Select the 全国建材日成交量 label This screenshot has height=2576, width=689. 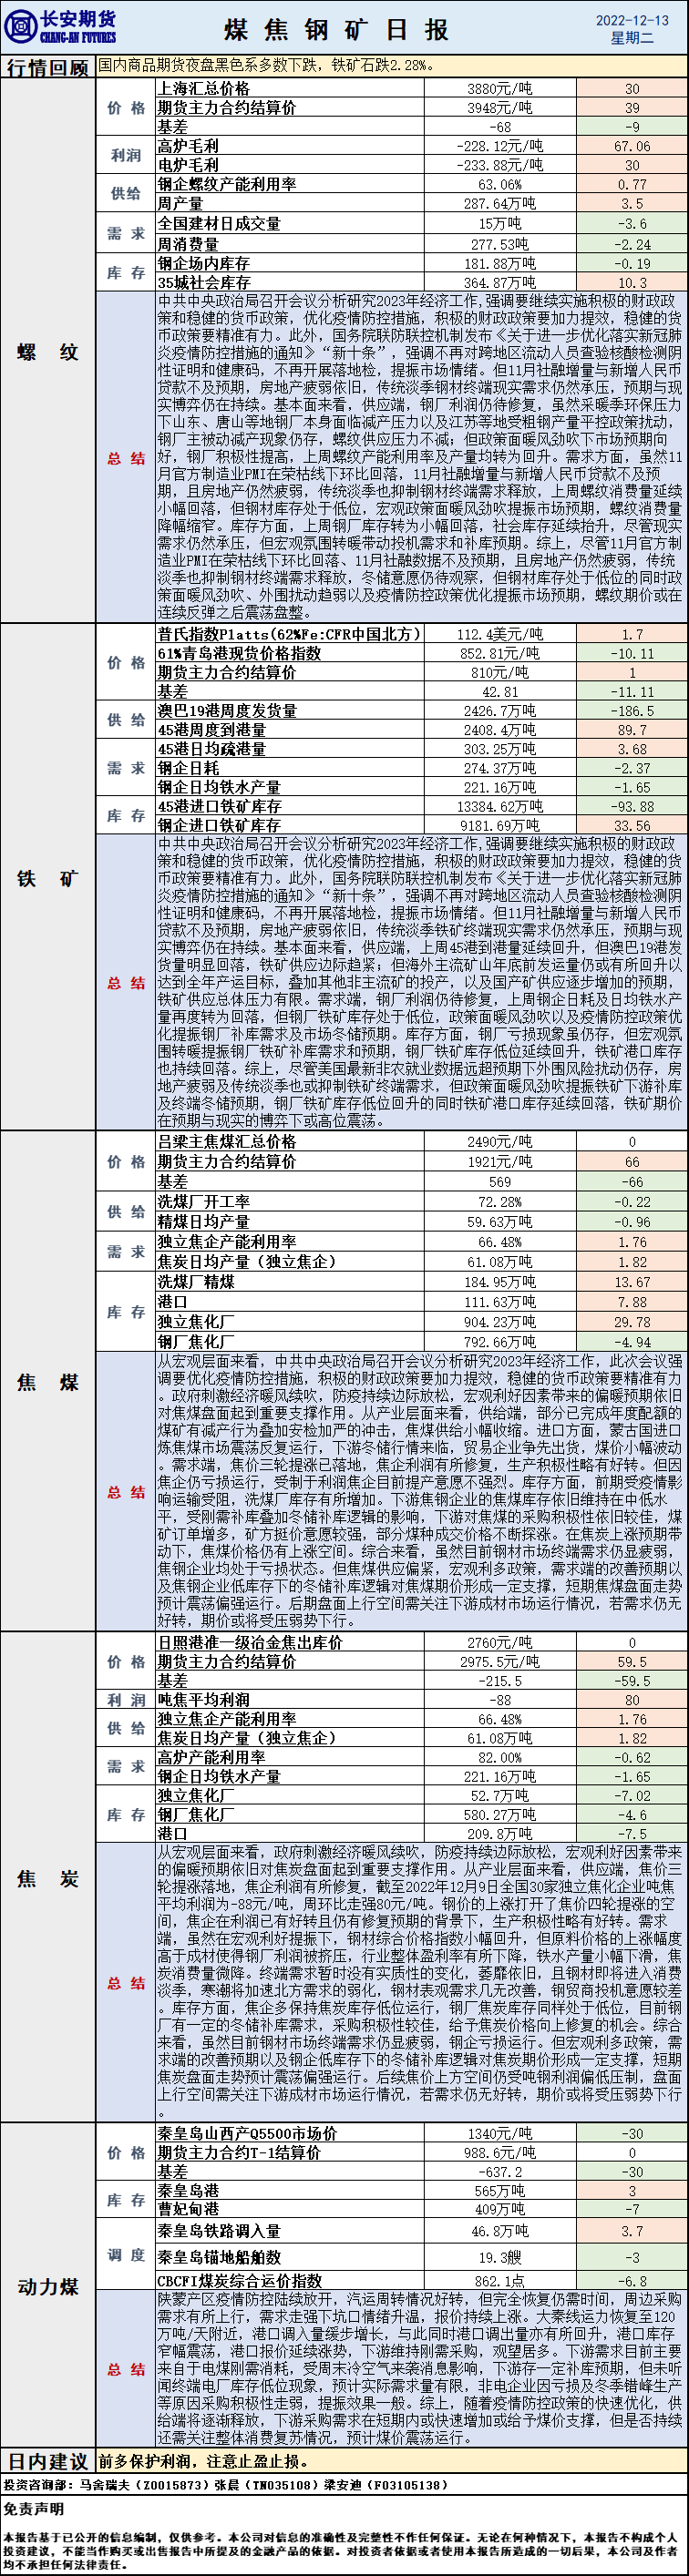click(218, 224)
